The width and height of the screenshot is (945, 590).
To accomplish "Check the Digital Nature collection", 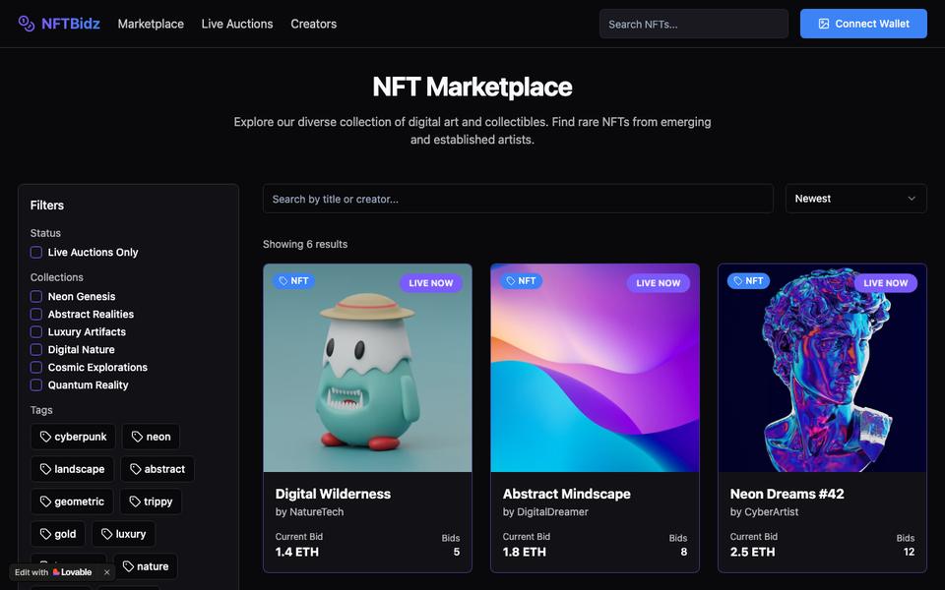I will click(36, 350).
